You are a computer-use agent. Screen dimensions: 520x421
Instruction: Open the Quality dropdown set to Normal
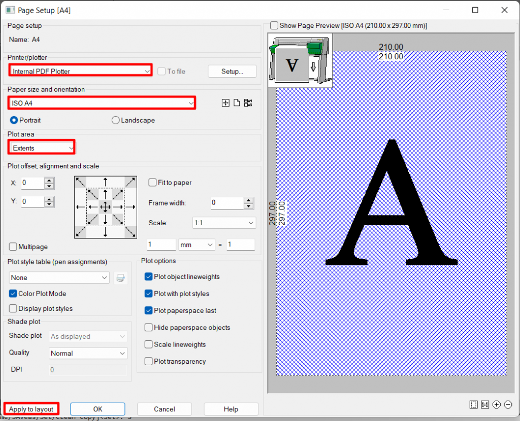tap(88, 354)
